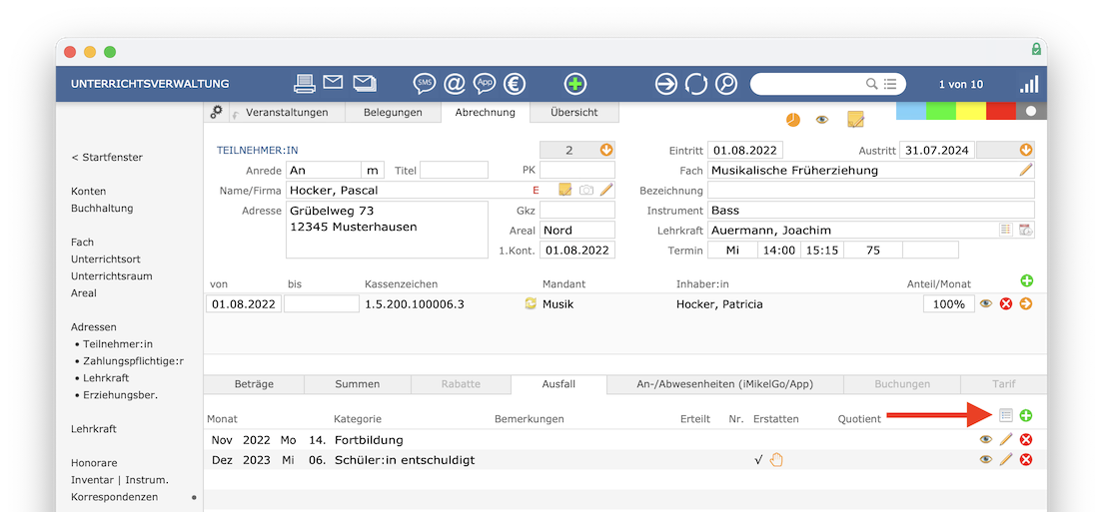The height and width of the screenshot is (512, 1103).
Task: Toggle the eye icon next to 100% Anteil
Action: point(986,304)
